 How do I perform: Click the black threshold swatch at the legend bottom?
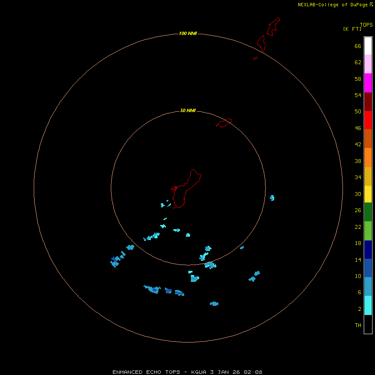(368, 324)
